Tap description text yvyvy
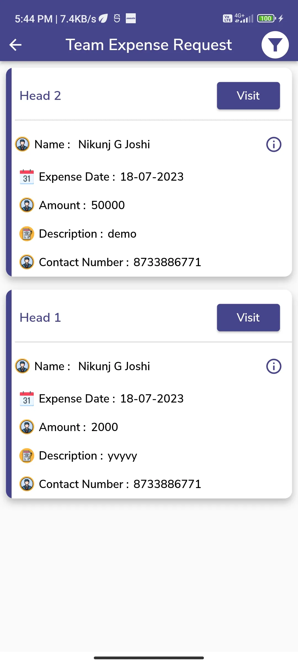Image resolution: width=298 pixels, height=664 pixels. coord(122,456)
